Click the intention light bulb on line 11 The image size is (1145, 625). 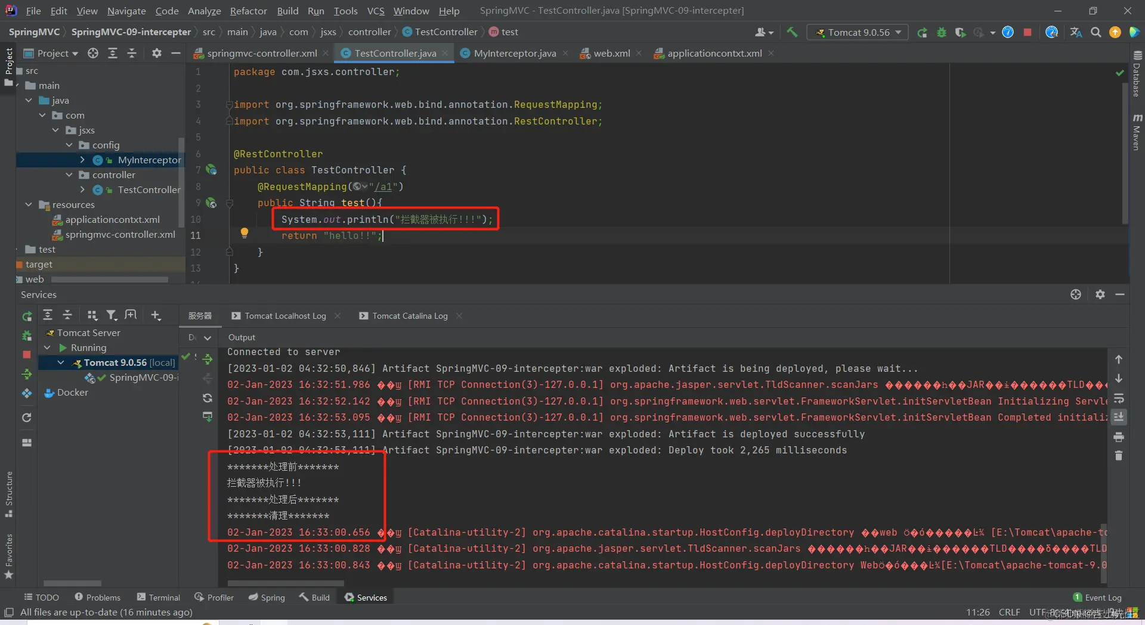point(244,233)
